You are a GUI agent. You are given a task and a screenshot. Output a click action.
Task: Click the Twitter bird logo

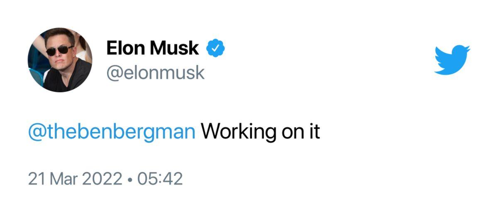(x=452, y=60)
